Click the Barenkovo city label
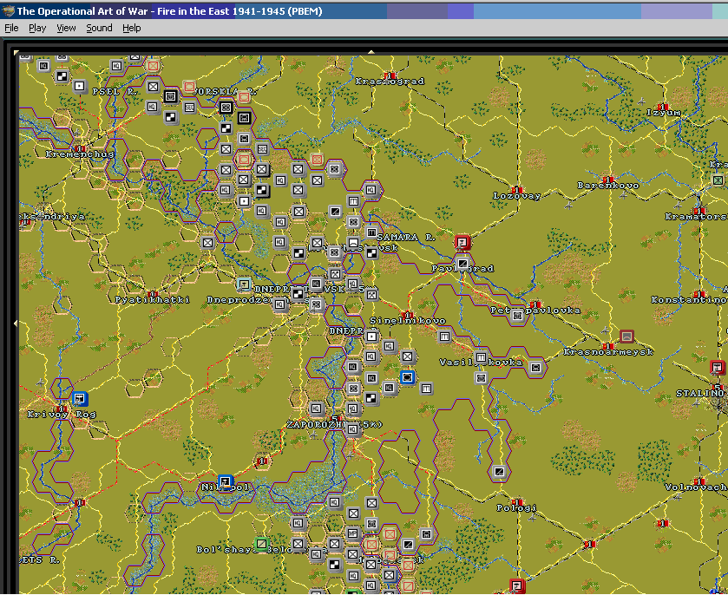The width and height of the screenshot is (728, 595). click(x=608, y=186)
